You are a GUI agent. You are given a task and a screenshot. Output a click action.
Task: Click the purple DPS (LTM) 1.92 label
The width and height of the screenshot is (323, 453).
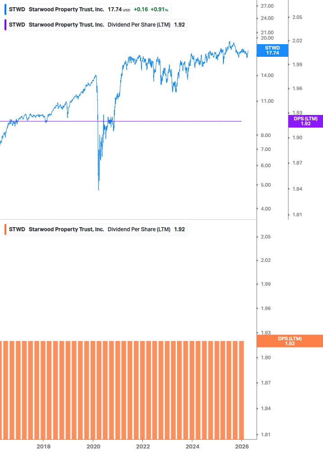click(x=306, y=121)
